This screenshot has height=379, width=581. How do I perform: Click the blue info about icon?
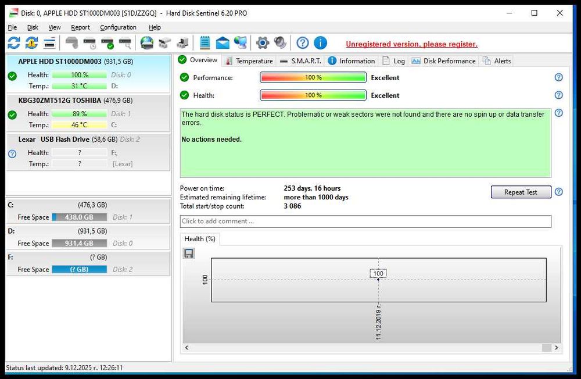pos(320,43)
